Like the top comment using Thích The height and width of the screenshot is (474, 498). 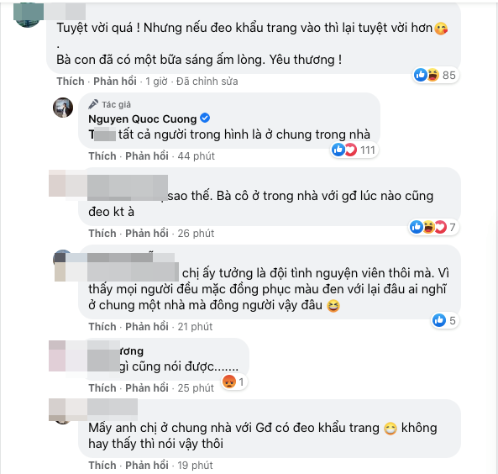coord(71,82)
